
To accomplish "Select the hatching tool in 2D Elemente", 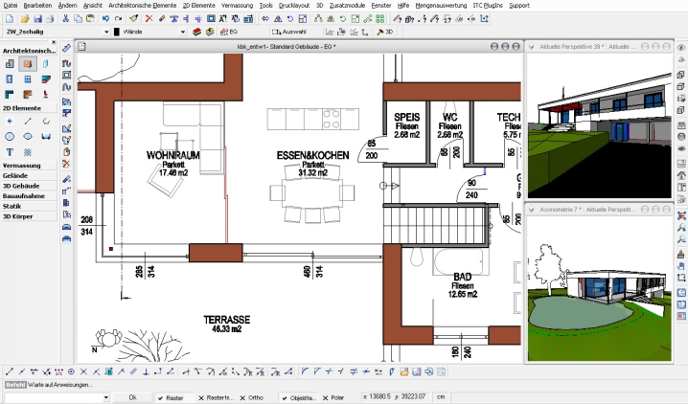I will [28, 151].
